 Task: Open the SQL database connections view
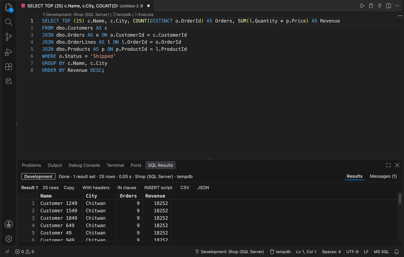point(9,81)
